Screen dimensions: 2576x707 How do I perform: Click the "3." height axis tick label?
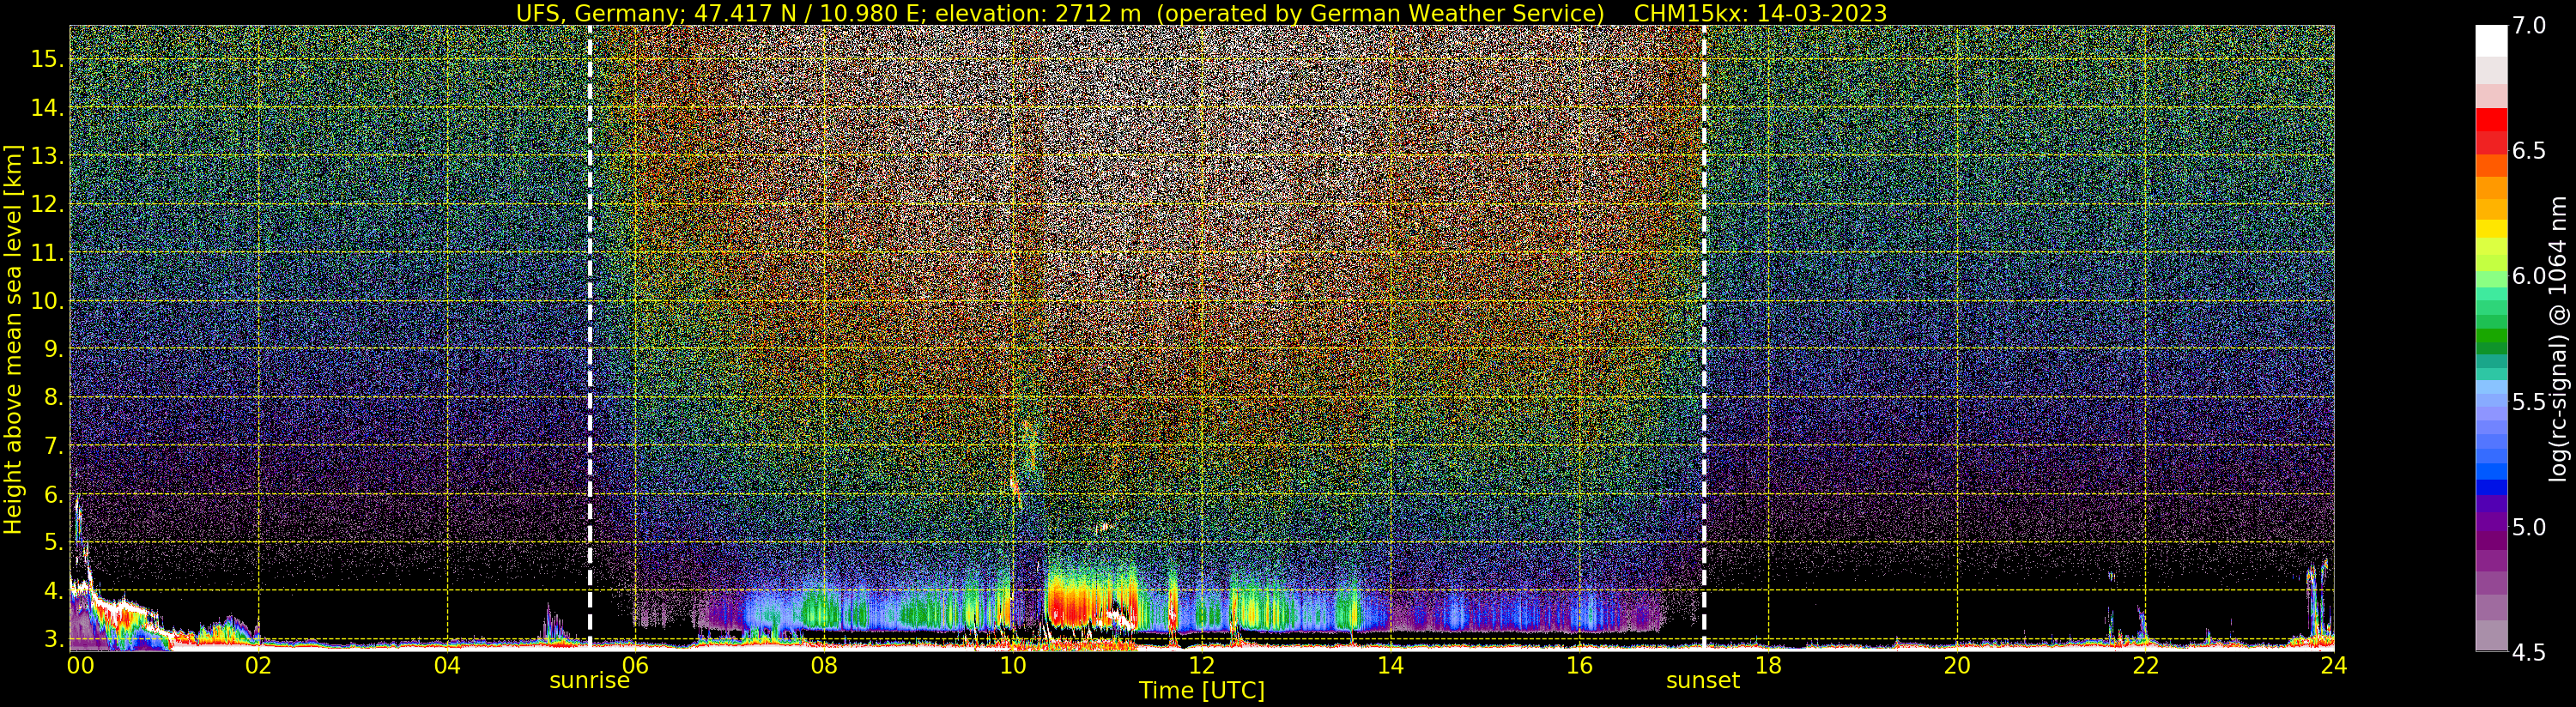click(x=53, y=639)
